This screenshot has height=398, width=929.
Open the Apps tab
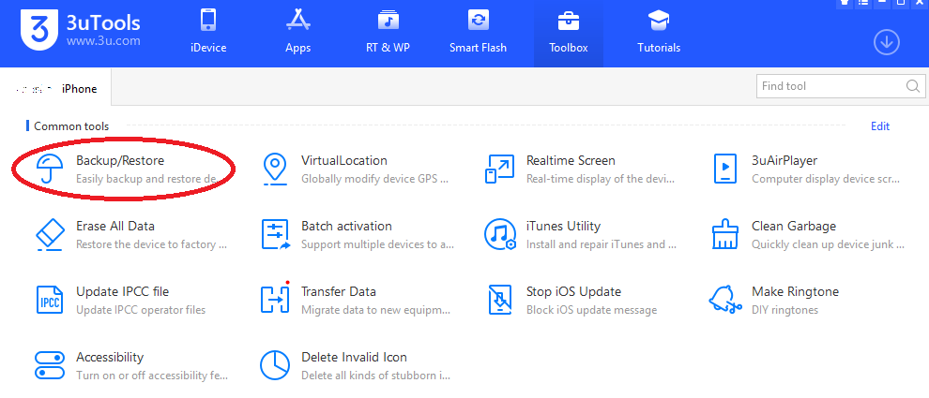(x=298, y=33)
